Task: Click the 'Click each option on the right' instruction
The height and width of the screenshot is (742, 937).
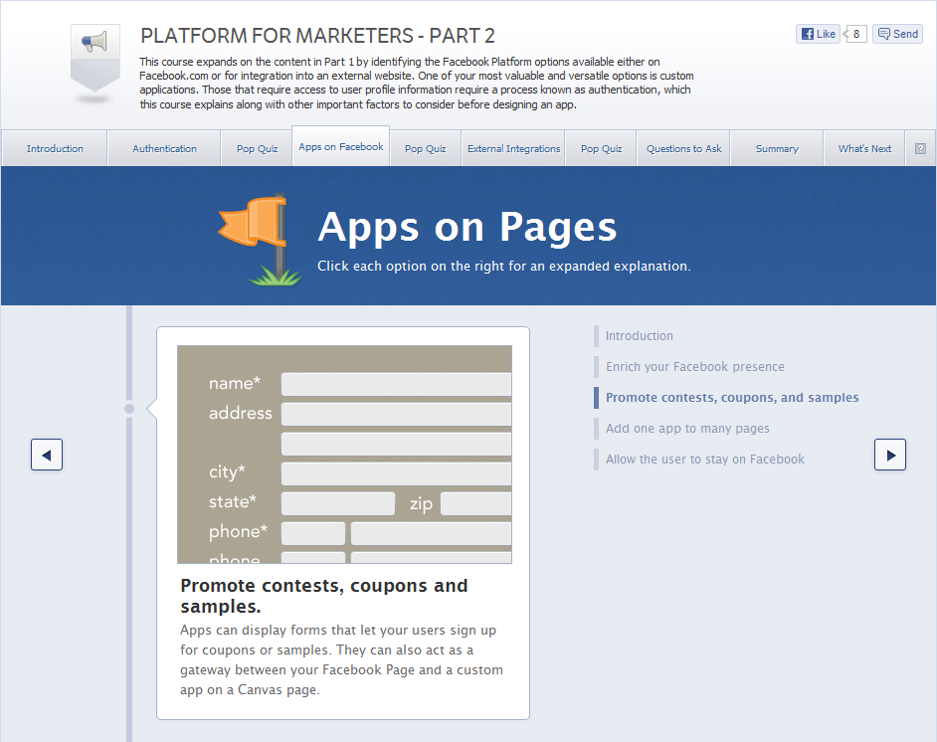Action: click(503, 266)
